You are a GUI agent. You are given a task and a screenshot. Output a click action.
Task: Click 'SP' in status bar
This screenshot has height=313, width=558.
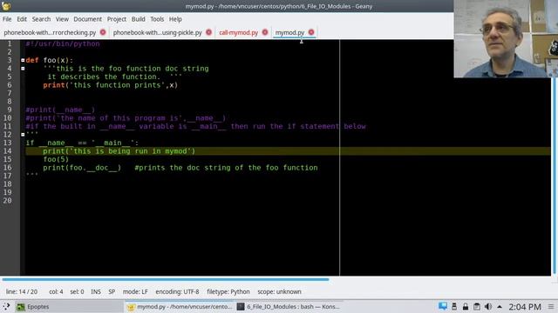coord(112,292)
